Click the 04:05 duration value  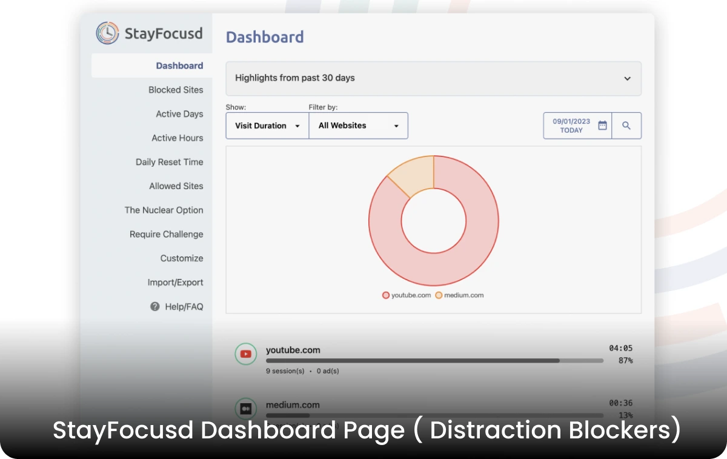(620, 348)
